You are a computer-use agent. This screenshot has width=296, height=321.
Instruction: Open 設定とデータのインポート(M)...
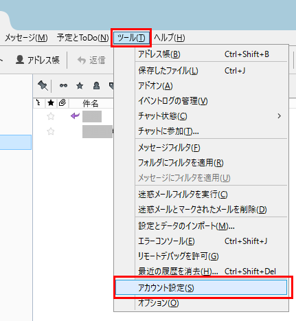201,226
